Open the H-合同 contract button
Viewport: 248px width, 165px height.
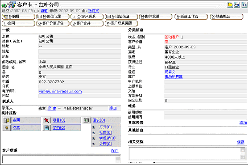pyautogui.click(x=18, y=23)
